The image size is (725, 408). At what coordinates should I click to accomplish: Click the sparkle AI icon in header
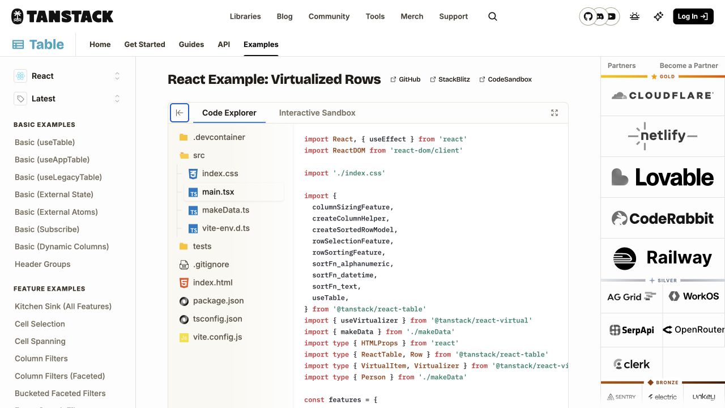pos(658,16)
